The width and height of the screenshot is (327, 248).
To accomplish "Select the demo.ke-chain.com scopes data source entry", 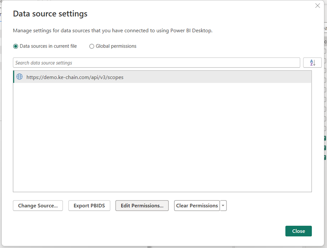I will [x=75, y=77].
